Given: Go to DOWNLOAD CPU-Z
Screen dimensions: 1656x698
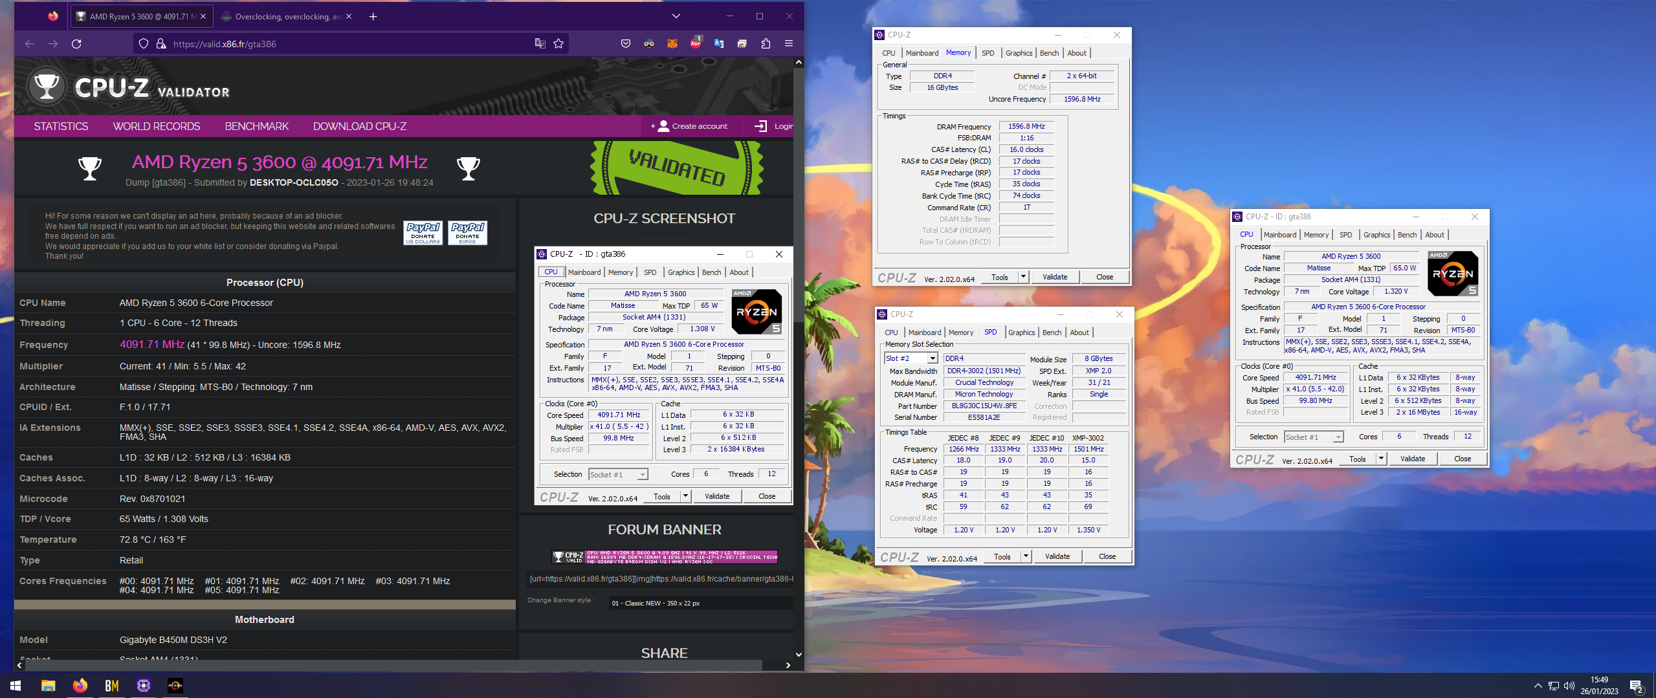Looking at the screenshot, I should (x=360, y=127).
